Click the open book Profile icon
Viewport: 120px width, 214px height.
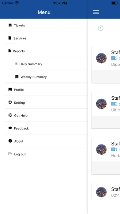pyautogui.click(x=10, y=89)
